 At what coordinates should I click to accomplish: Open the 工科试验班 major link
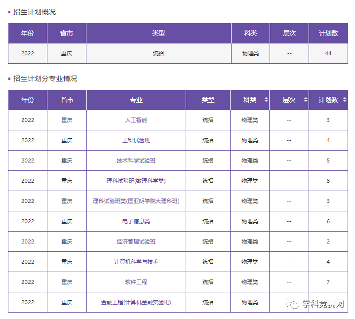click(x=136, y=140)
